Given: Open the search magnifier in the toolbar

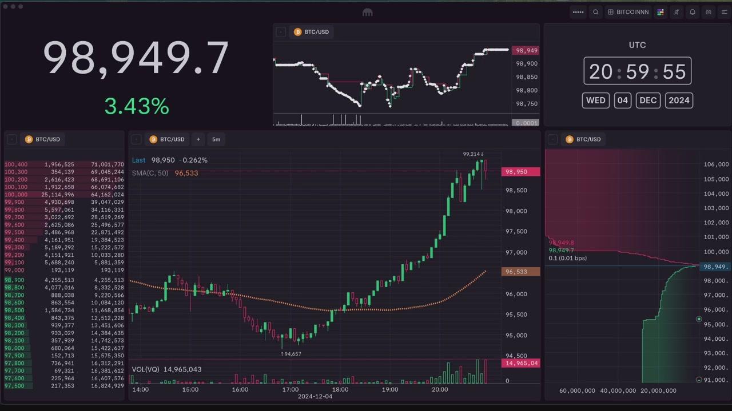Looking at the screenshot, I should tap(596, 12).
